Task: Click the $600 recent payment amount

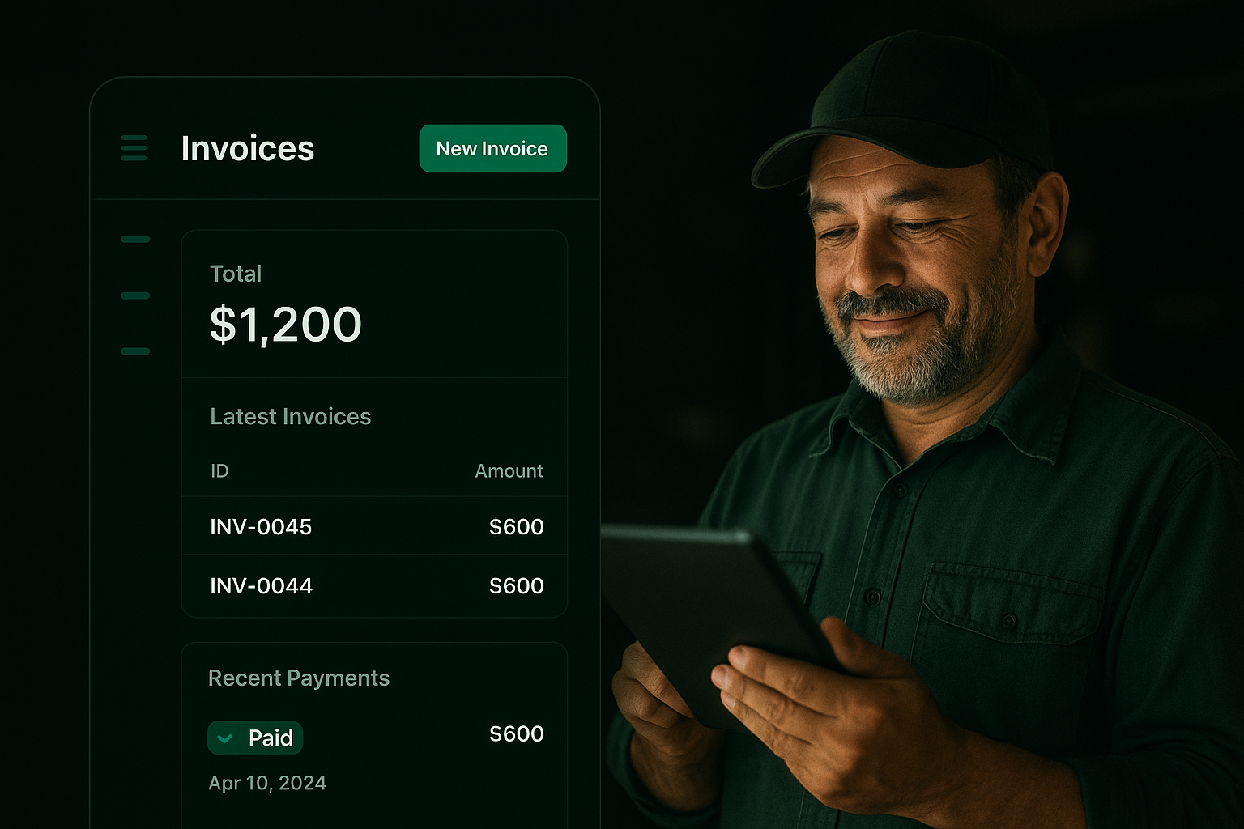Action: point(517,734)
